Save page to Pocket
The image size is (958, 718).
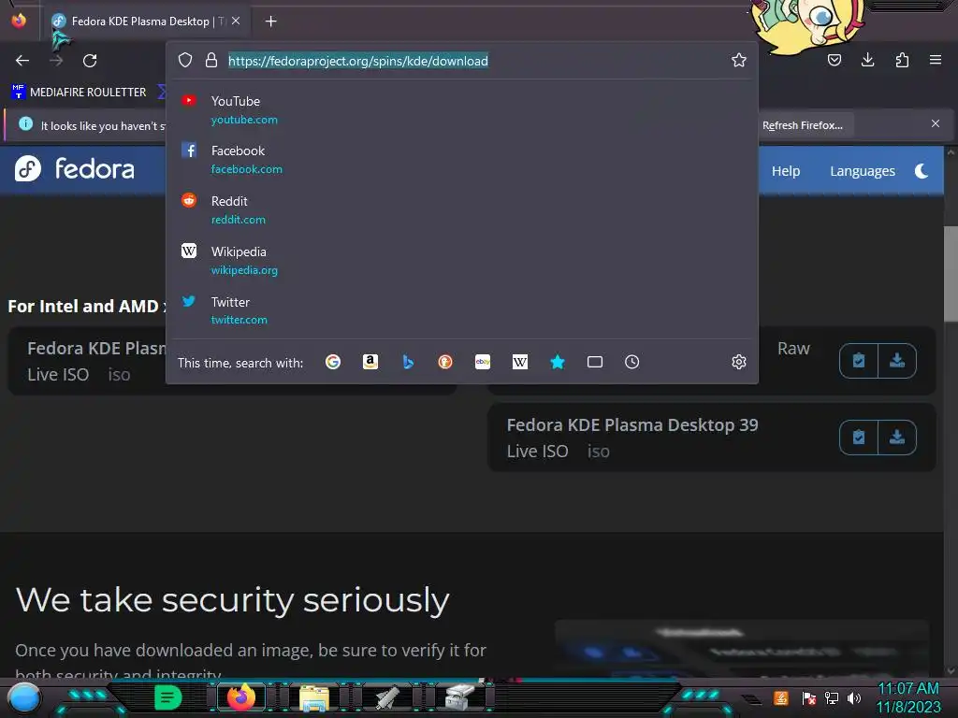[x=835, y=60]
